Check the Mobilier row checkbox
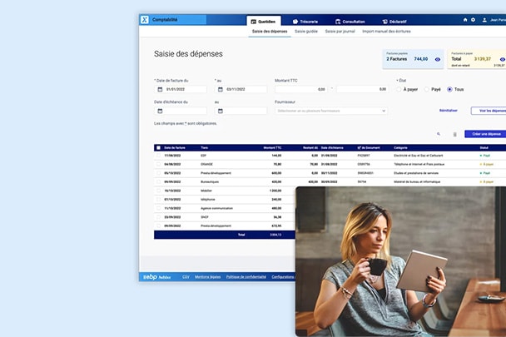The height and width of the screenshot is (337, 506). click(158, 191)
